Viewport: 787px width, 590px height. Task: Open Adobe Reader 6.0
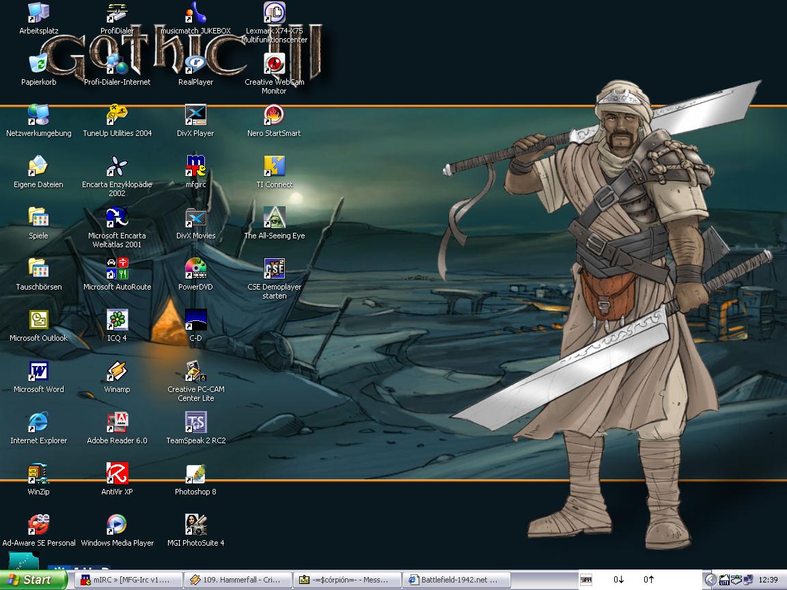117,428
